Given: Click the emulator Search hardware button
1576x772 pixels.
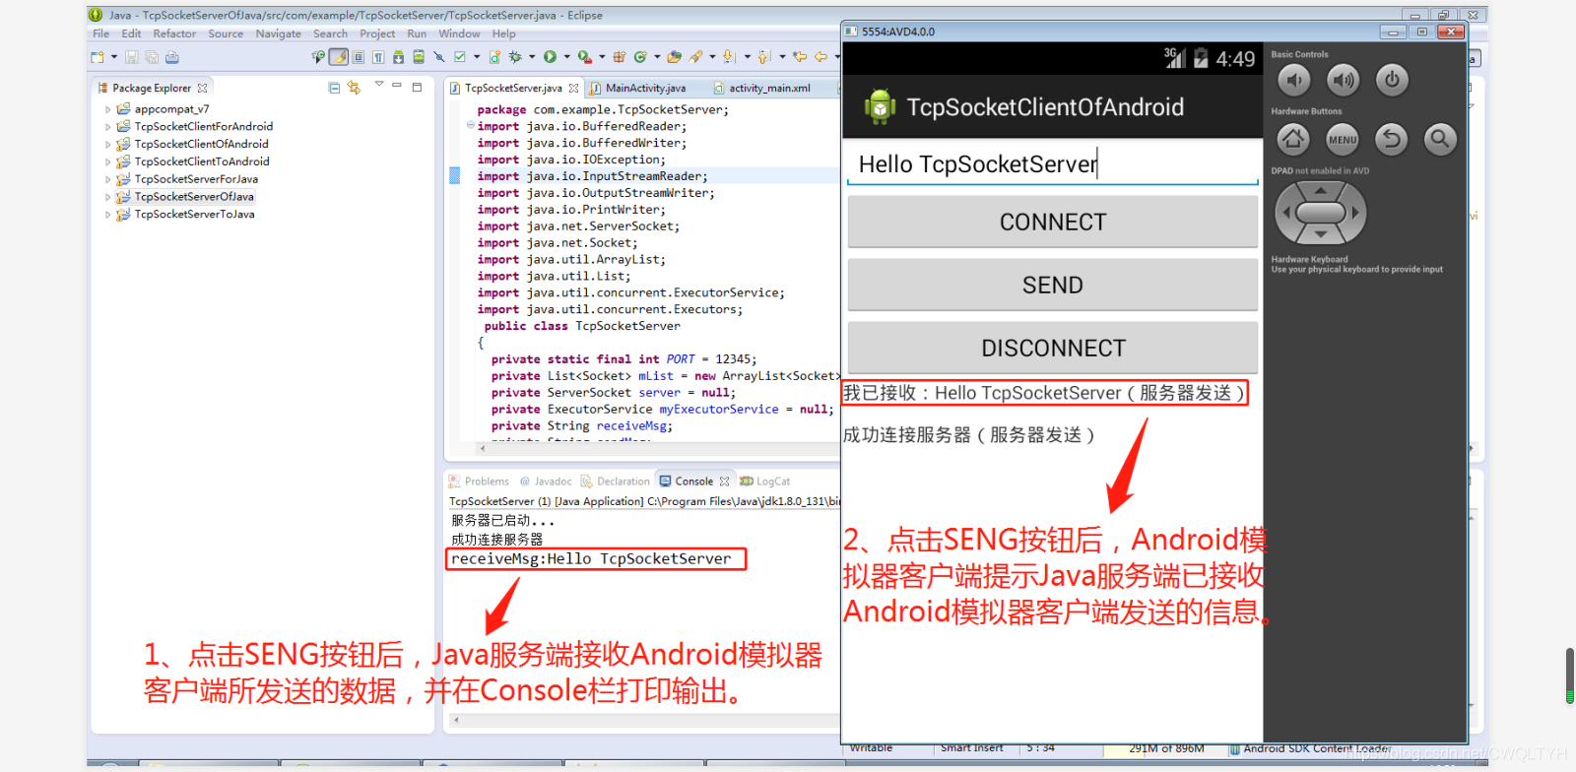Looking at the screenshot, I should tap(1440, 139).
